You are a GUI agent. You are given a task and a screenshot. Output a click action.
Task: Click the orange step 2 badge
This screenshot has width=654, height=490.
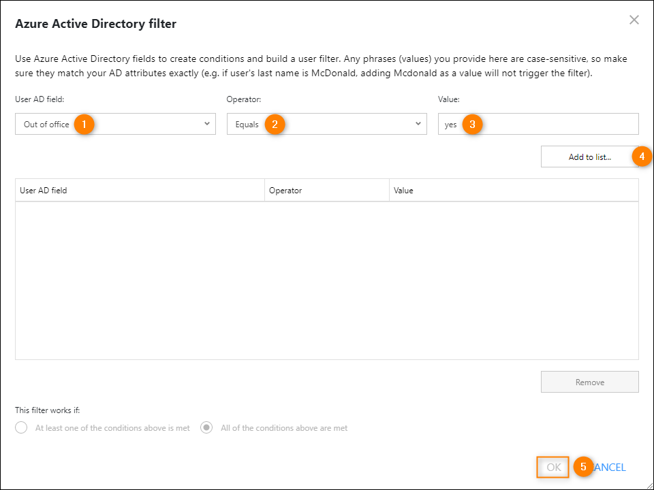pyautogui.click(x=275, y=124)
